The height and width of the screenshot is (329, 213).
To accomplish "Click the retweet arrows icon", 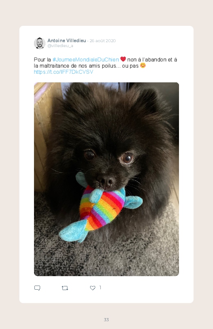I will coord(65,288).
